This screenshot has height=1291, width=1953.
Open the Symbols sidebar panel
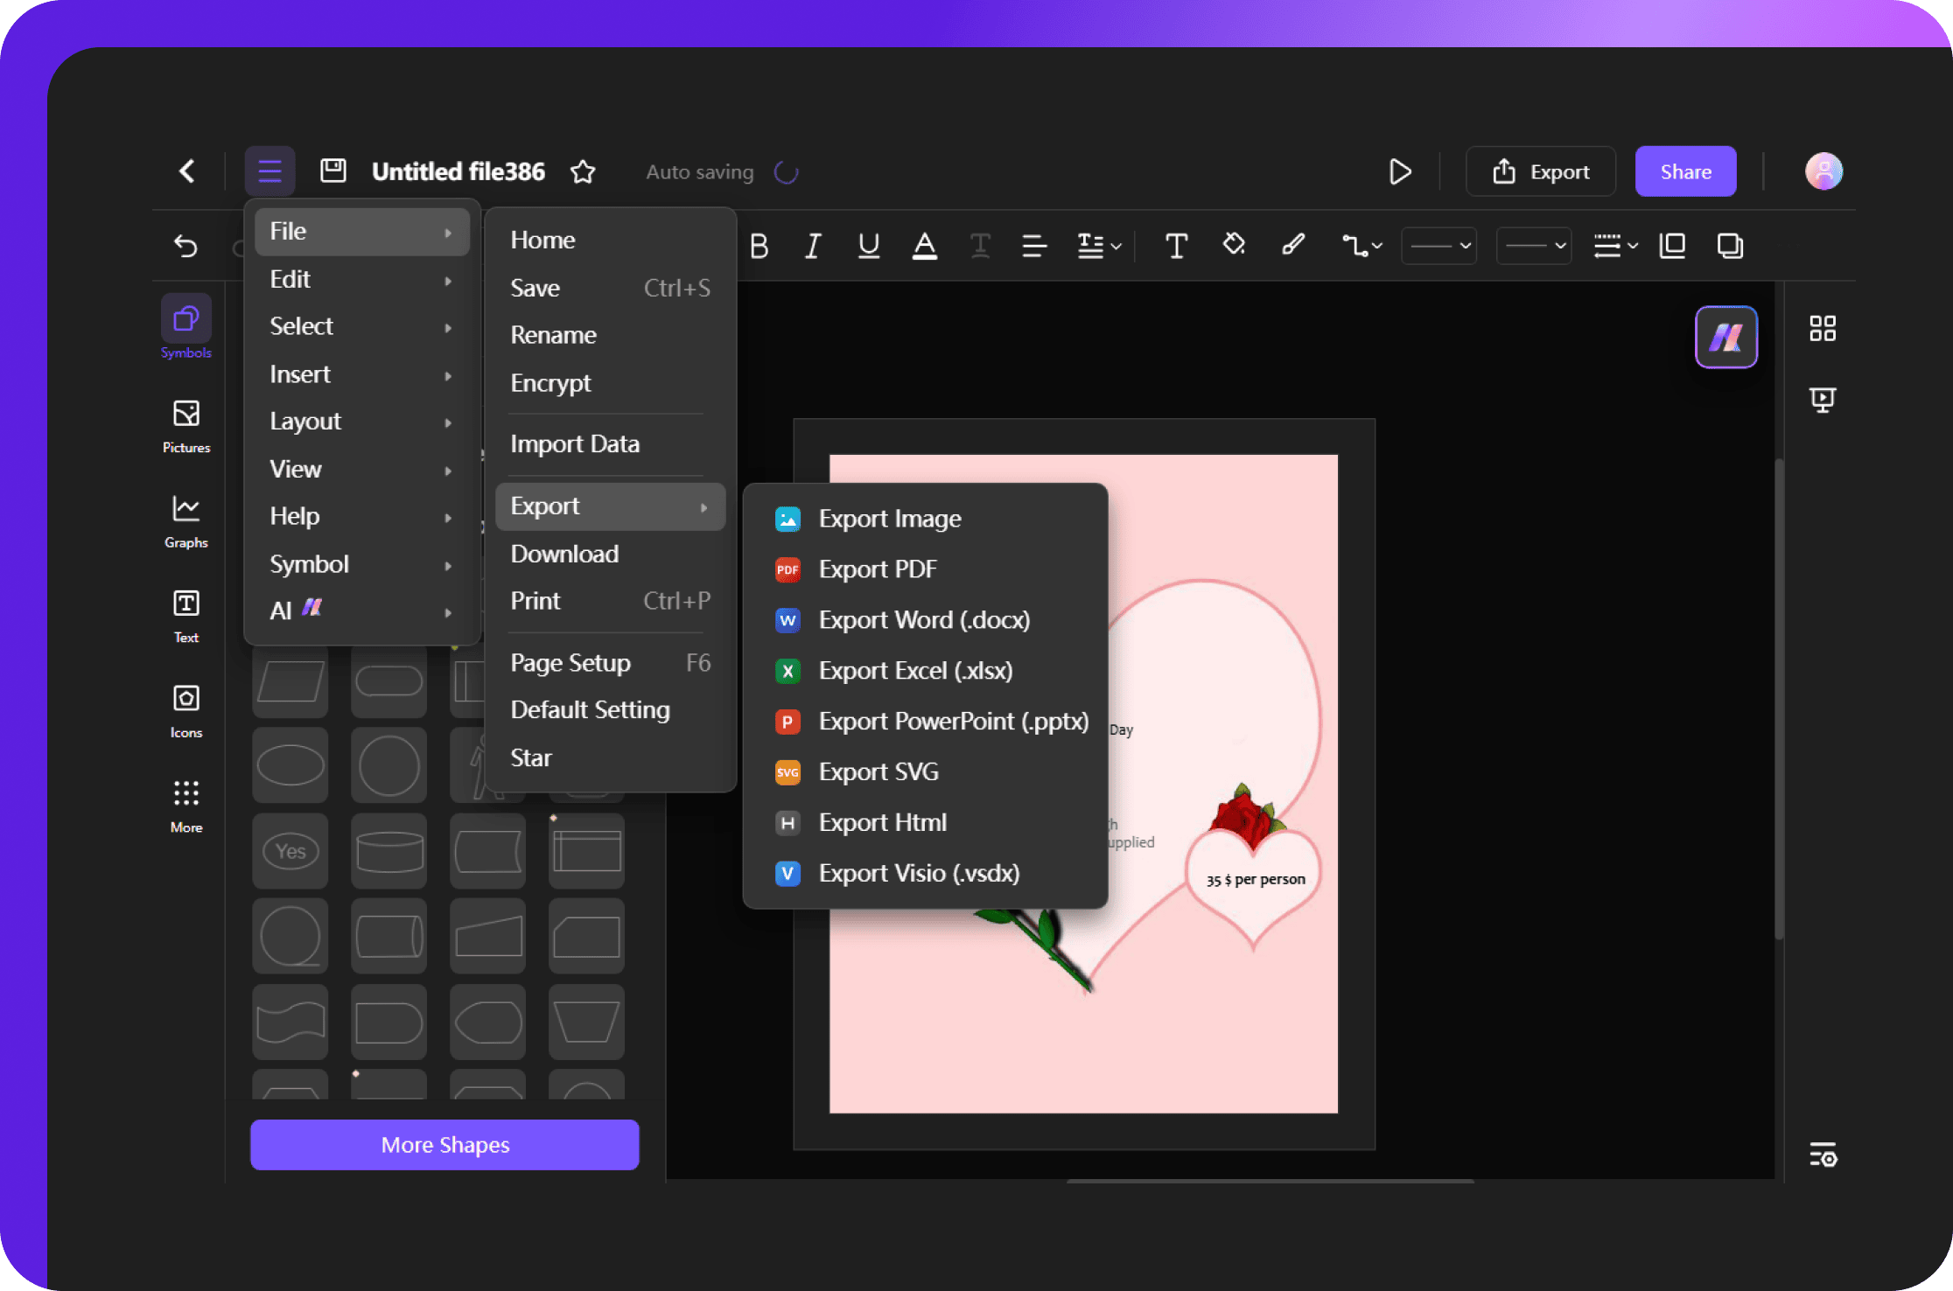tap(185, 328)
